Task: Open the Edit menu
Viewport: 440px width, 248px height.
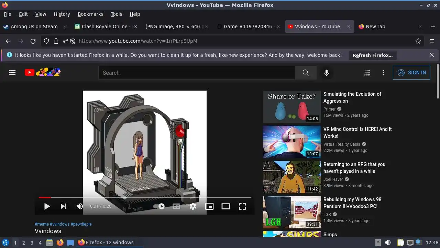Action: [x=23, y=14]
